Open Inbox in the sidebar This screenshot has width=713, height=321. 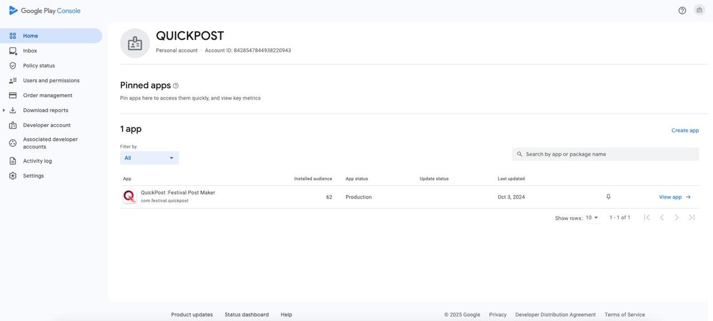point(30,51)
